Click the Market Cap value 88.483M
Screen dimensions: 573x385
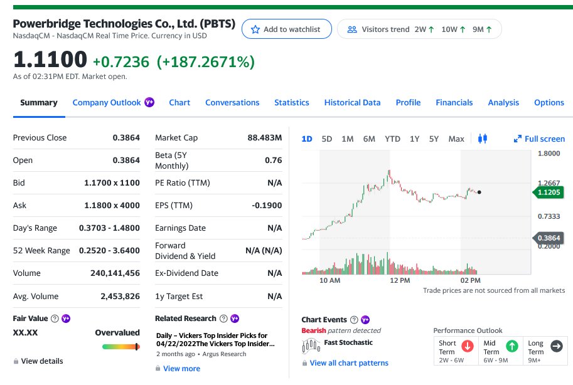tap(265, 138)
